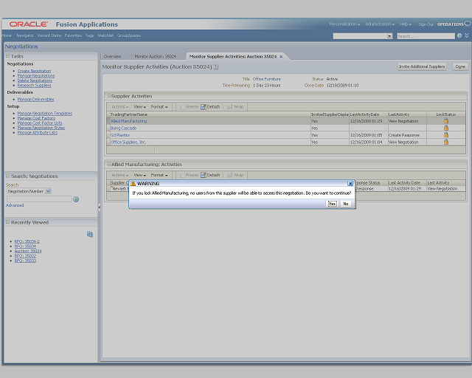
Task: Click lock icon for Office Supplies, Inc.
Action: tap(445, 142)
